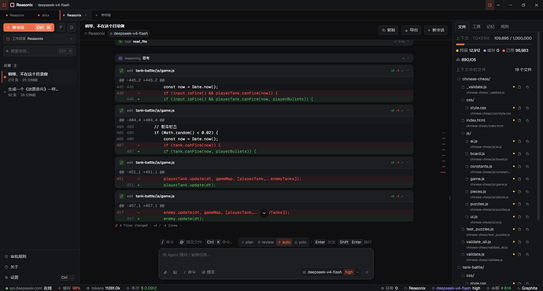The image size is (543, 291).
Task: Click the send arrow icon in prompt box
Action: pos(367,272)
